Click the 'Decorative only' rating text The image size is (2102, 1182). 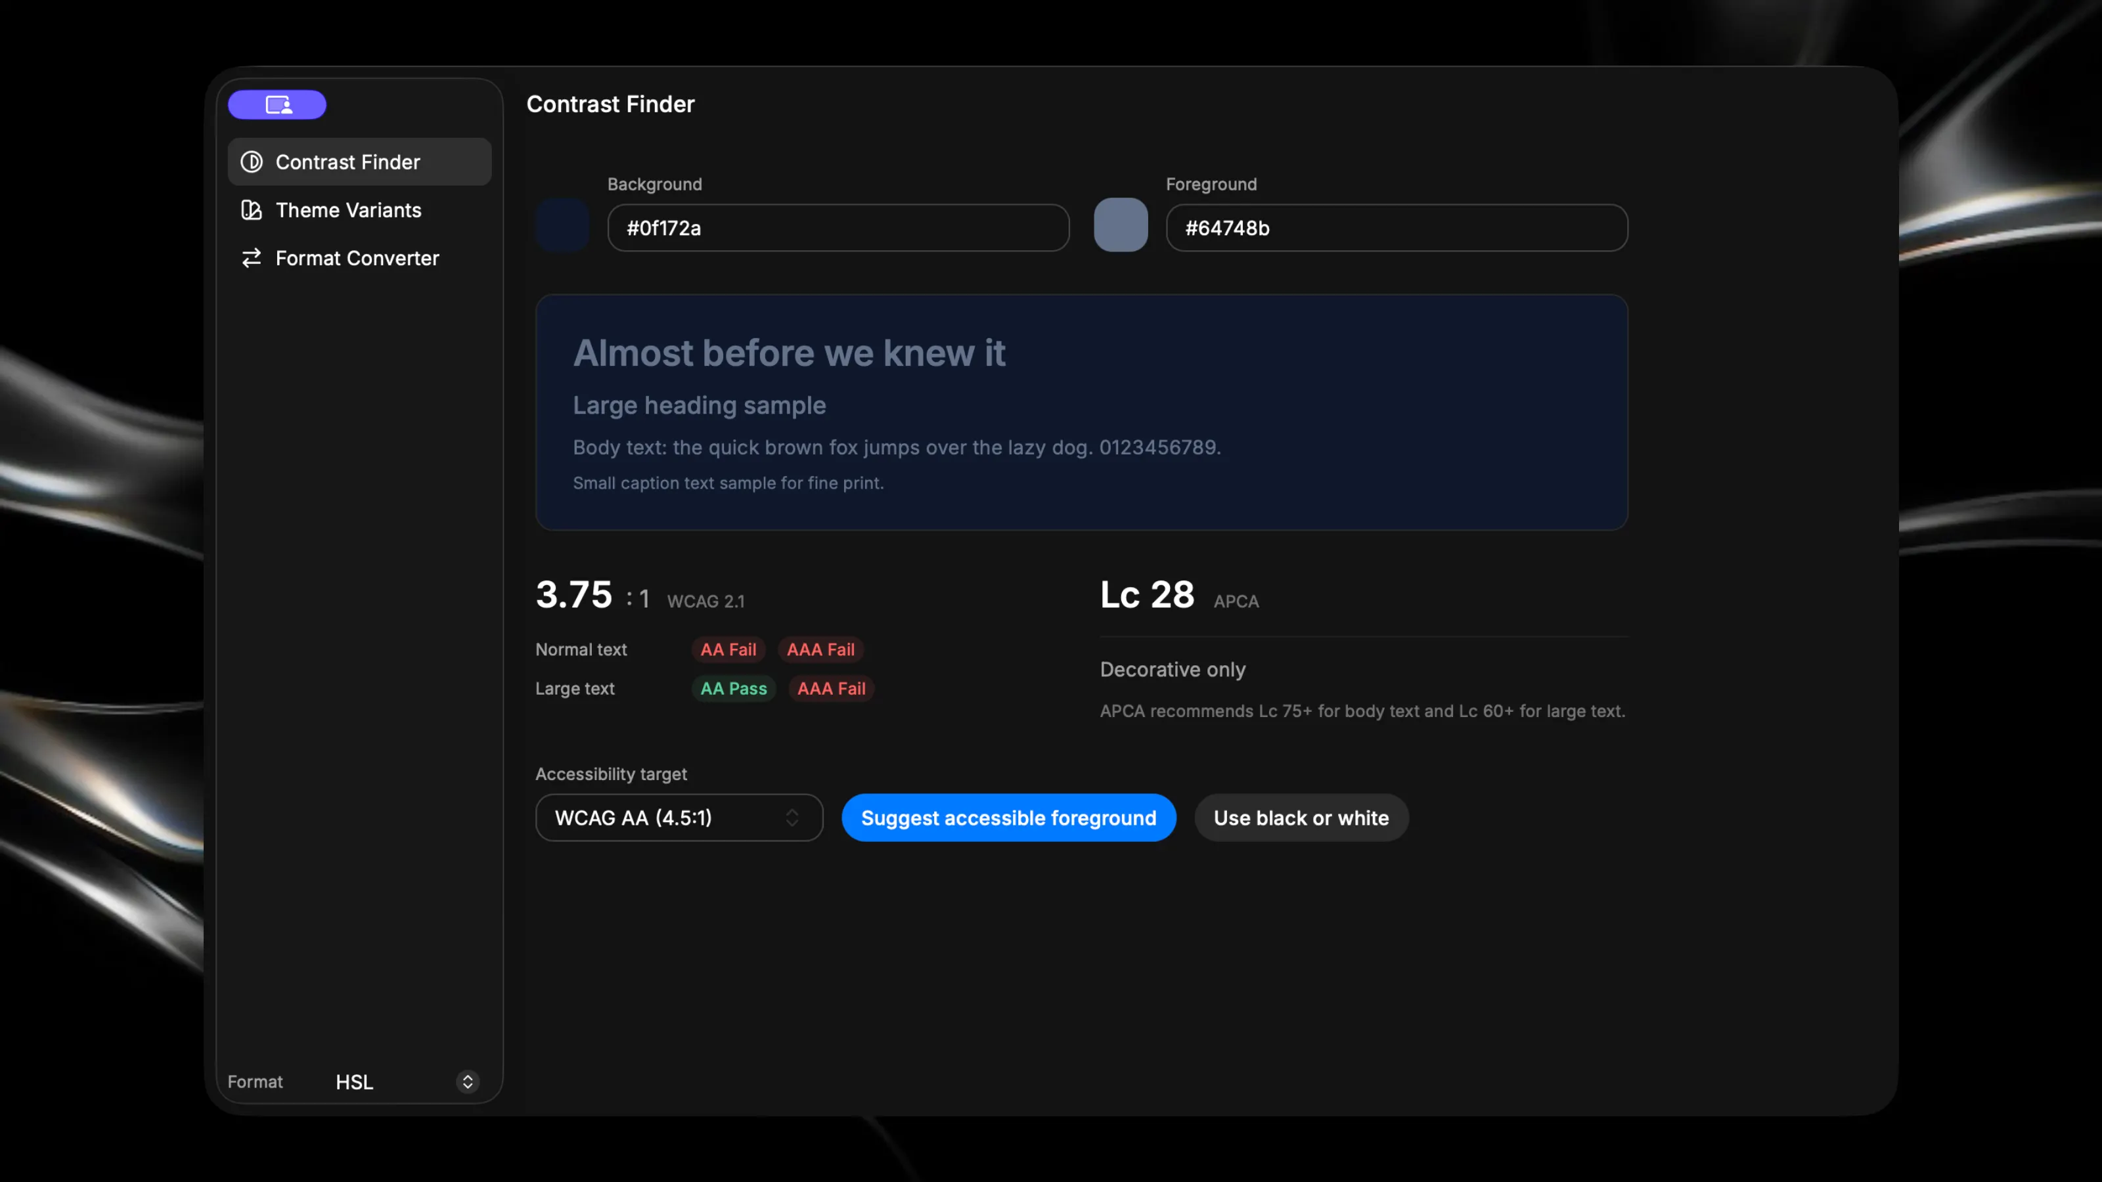point(1173,669)
